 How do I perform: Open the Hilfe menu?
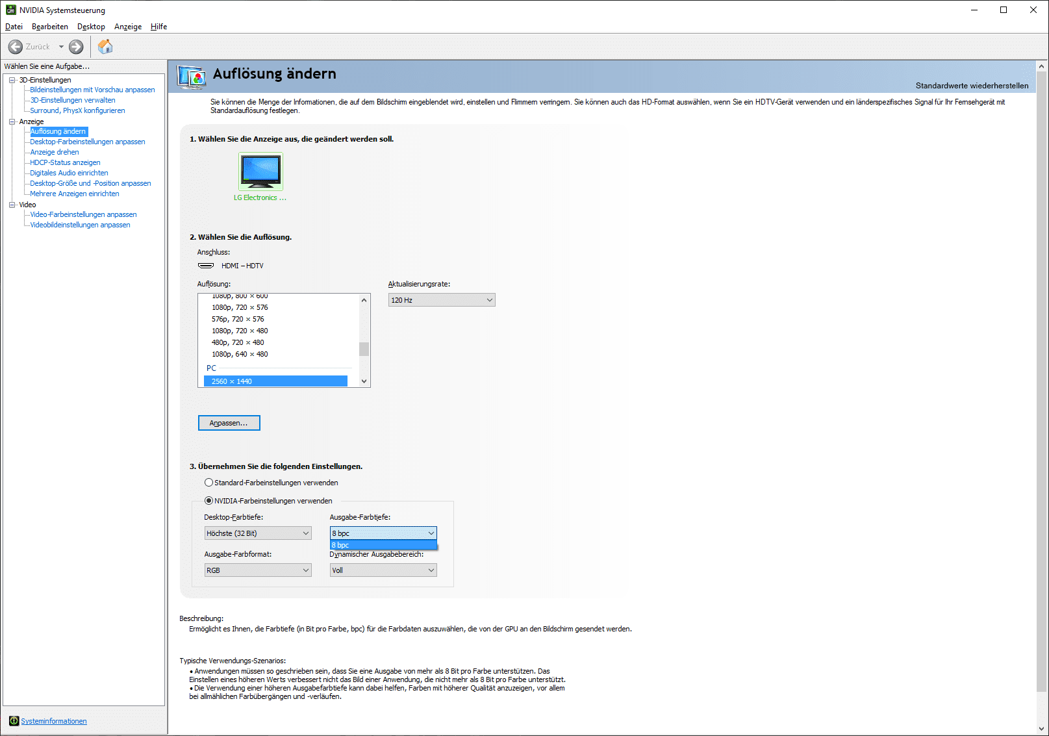[x=159, y=27]
